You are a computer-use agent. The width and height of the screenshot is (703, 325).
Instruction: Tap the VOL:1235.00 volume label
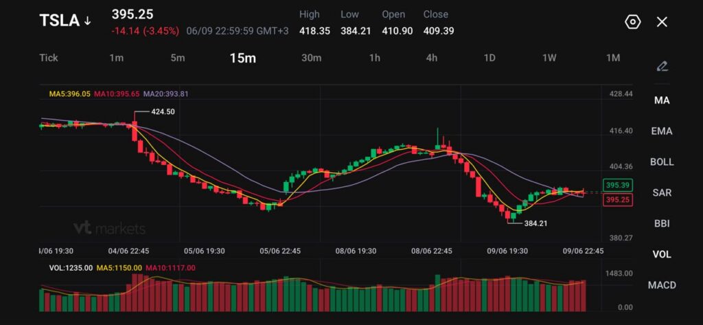pyautogui.click(x=71, y=268)
